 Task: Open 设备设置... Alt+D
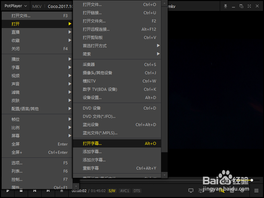pyautogui.click(x=117, y=97)
